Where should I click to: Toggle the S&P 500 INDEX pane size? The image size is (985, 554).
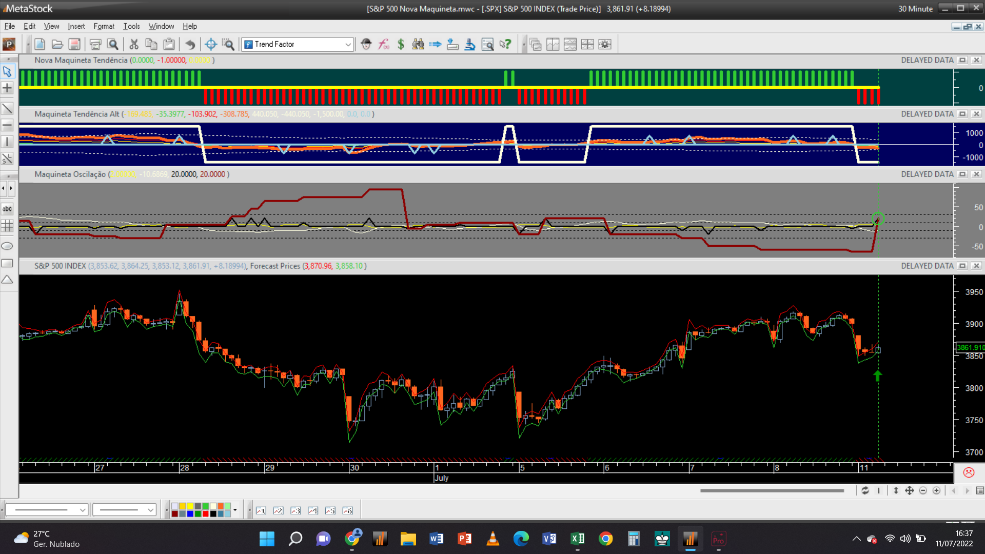point(962,266)
